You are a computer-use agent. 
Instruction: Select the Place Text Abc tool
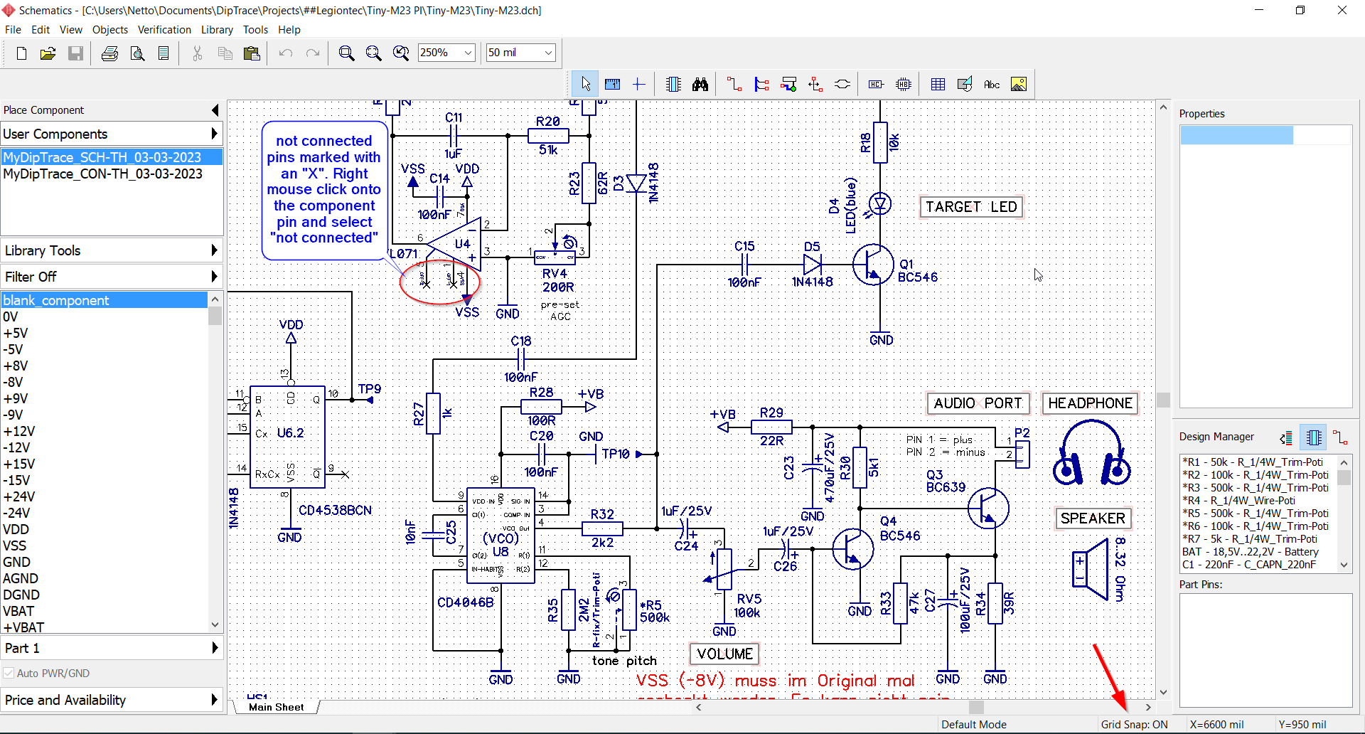pos(991,85)
